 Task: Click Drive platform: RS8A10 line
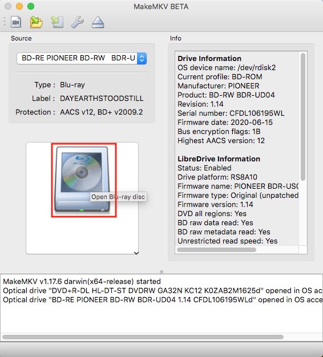[x=217, y=177]
